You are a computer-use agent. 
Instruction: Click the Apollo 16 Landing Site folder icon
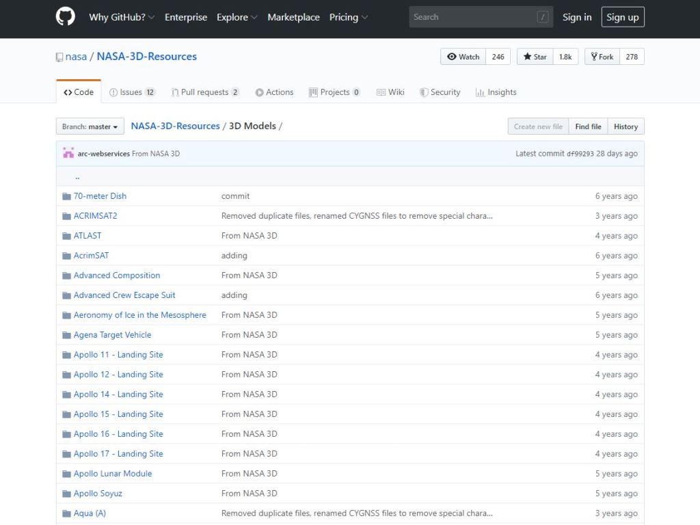coord(66,434)
